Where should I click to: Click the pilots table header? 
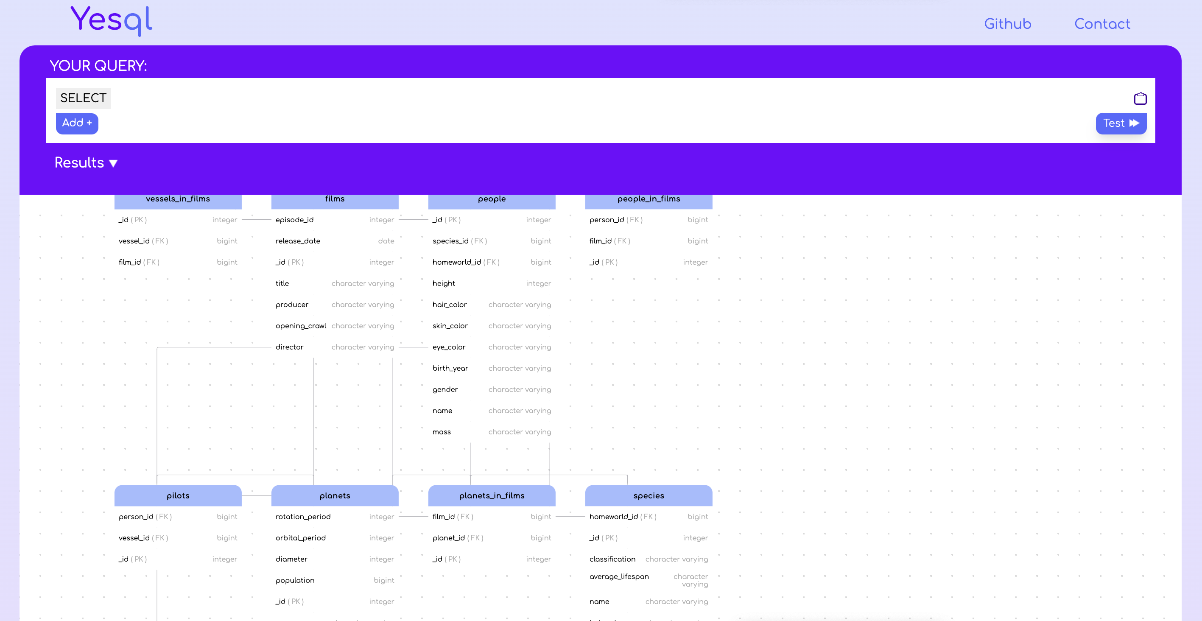(x=177, y=495)
